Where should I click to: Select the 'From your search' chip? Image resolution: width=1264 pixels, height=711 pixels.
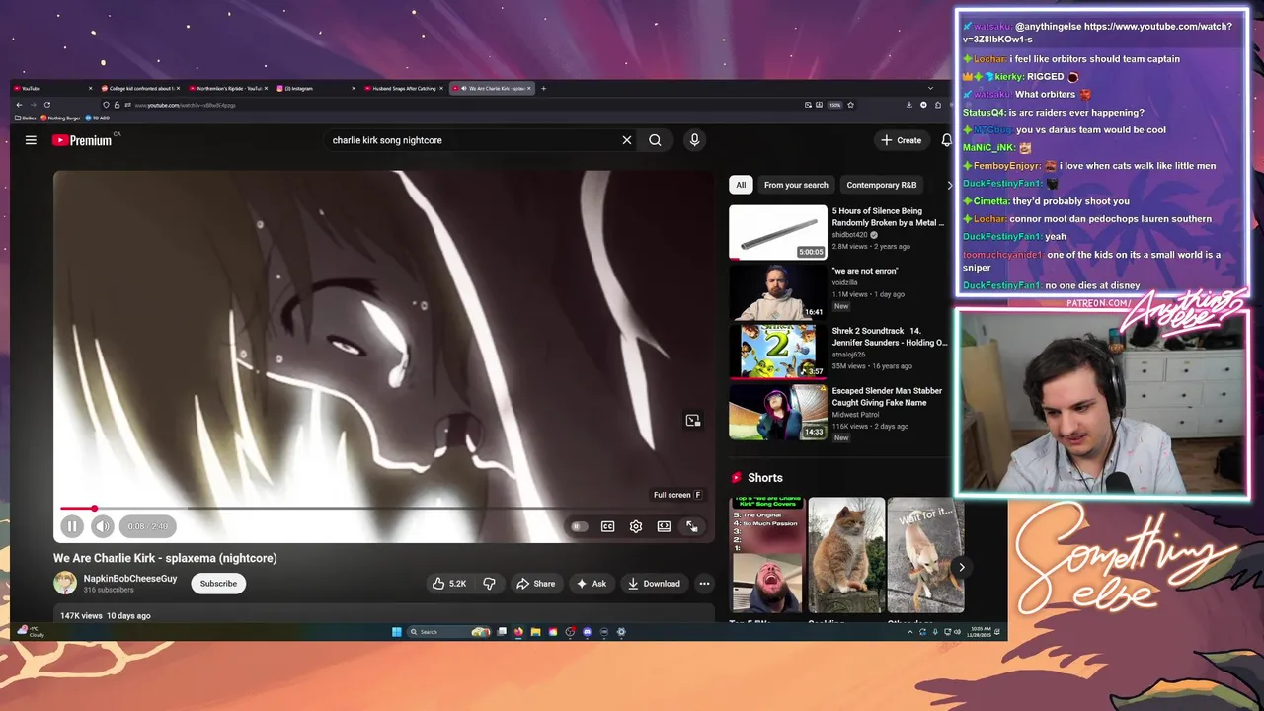click(x=796, y=185)
